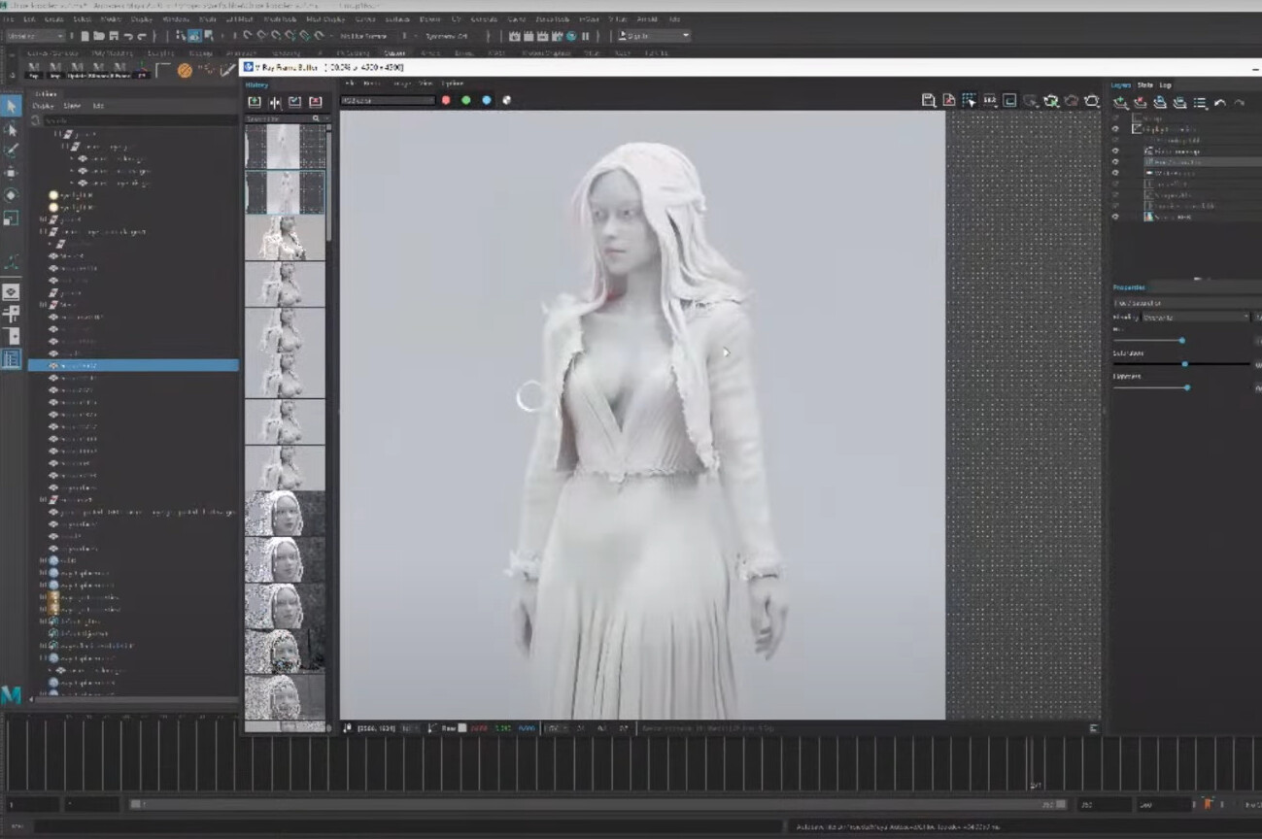Select the arrow Select tool in Maya toolbox
The width and height of the screenshot is (1262, 839).
[11, 106]
